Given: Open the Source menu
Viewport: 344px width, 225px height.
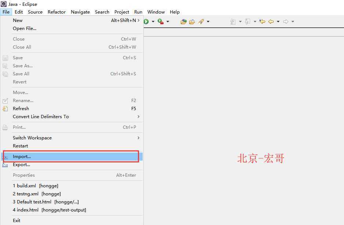Looking at the screenshot, I should pos(35,12).
